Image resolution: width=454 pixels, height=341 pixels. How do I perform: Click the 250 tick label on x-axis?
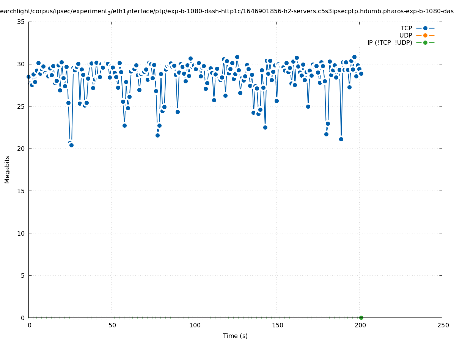[443, 325]
